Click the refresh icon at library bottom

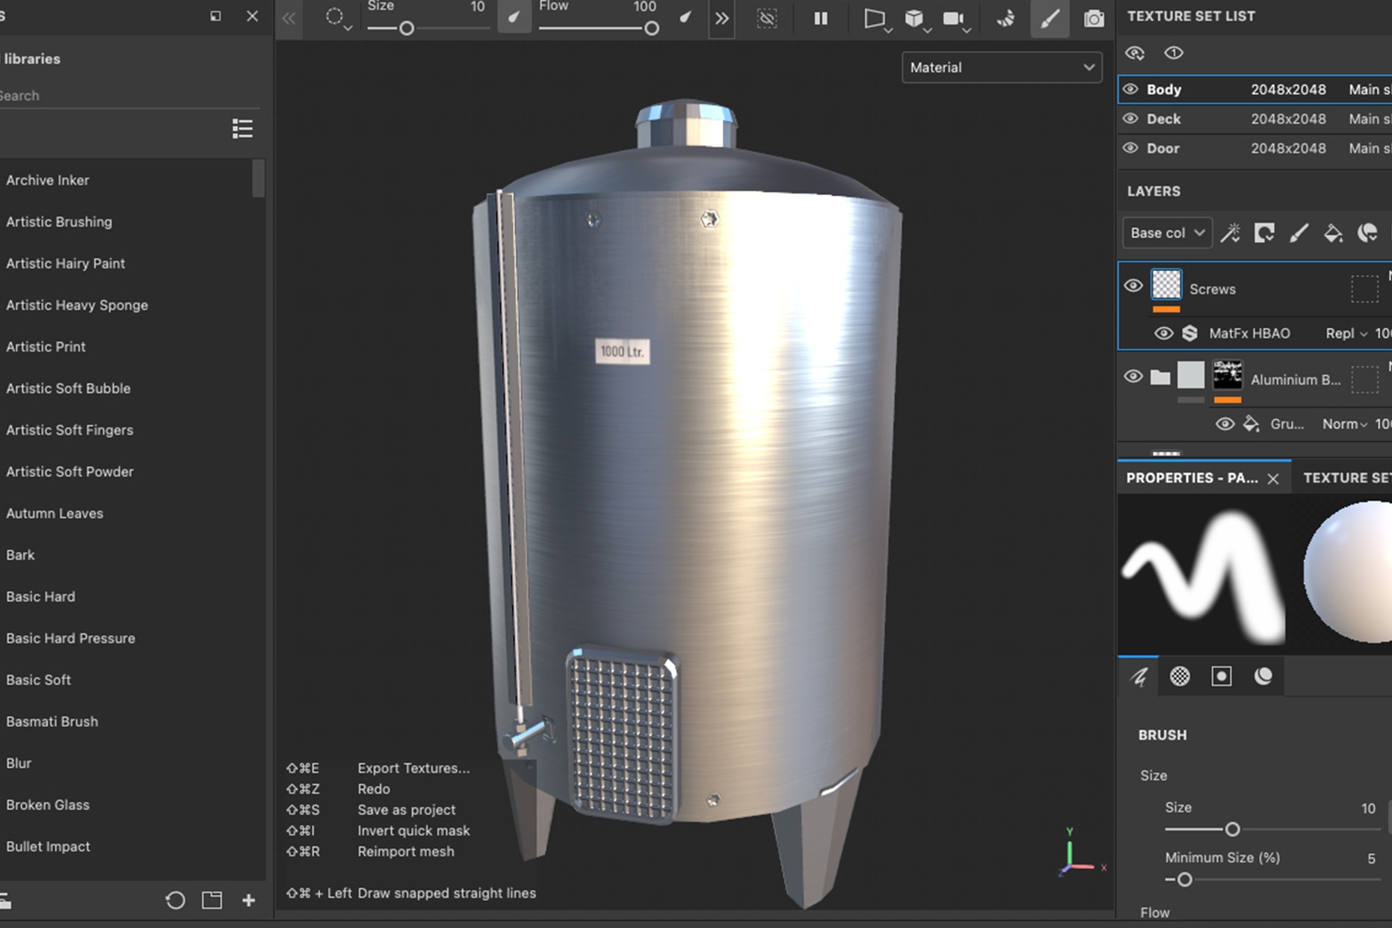(x=175, y=900)
